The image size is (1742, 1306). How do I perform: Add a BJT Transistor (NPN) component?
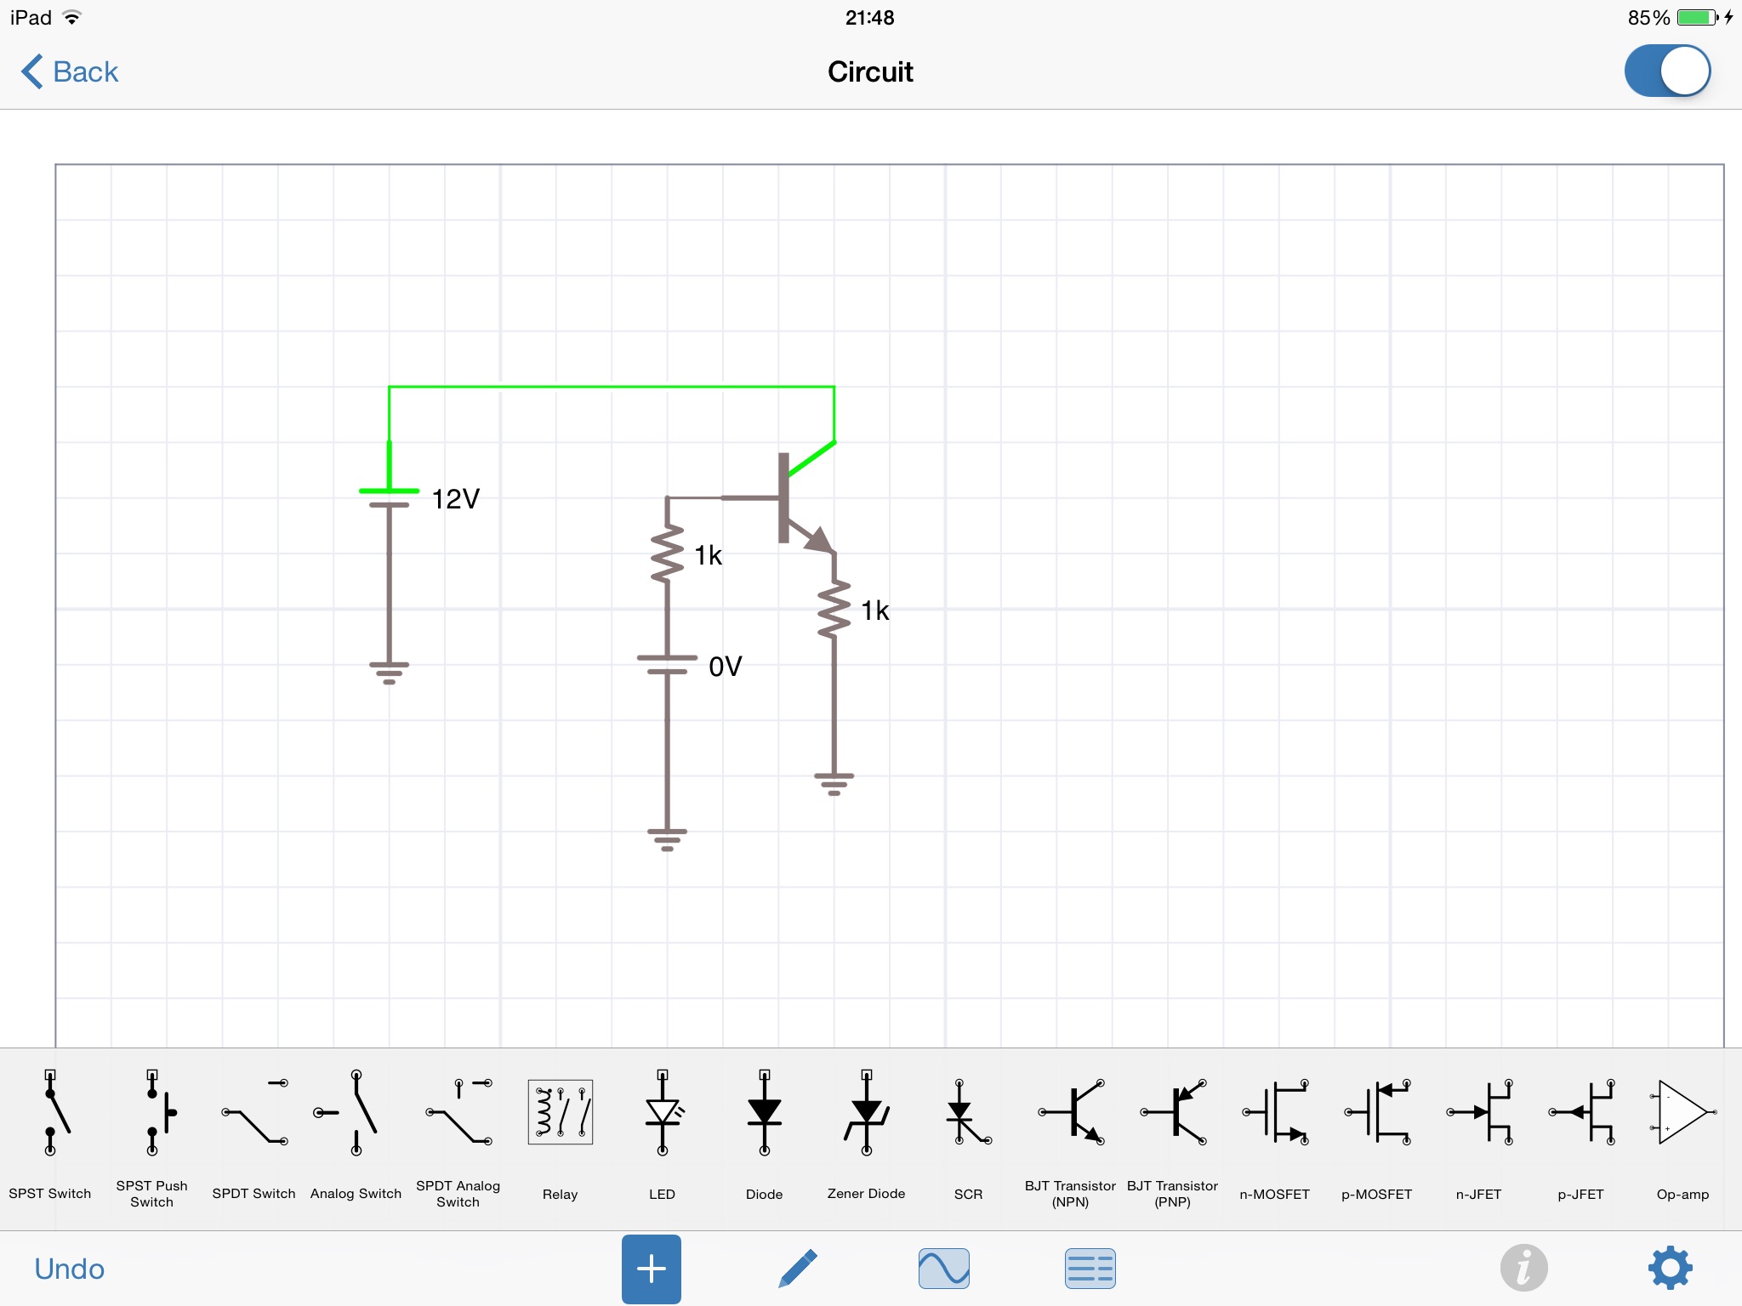pos(1070,1112)
